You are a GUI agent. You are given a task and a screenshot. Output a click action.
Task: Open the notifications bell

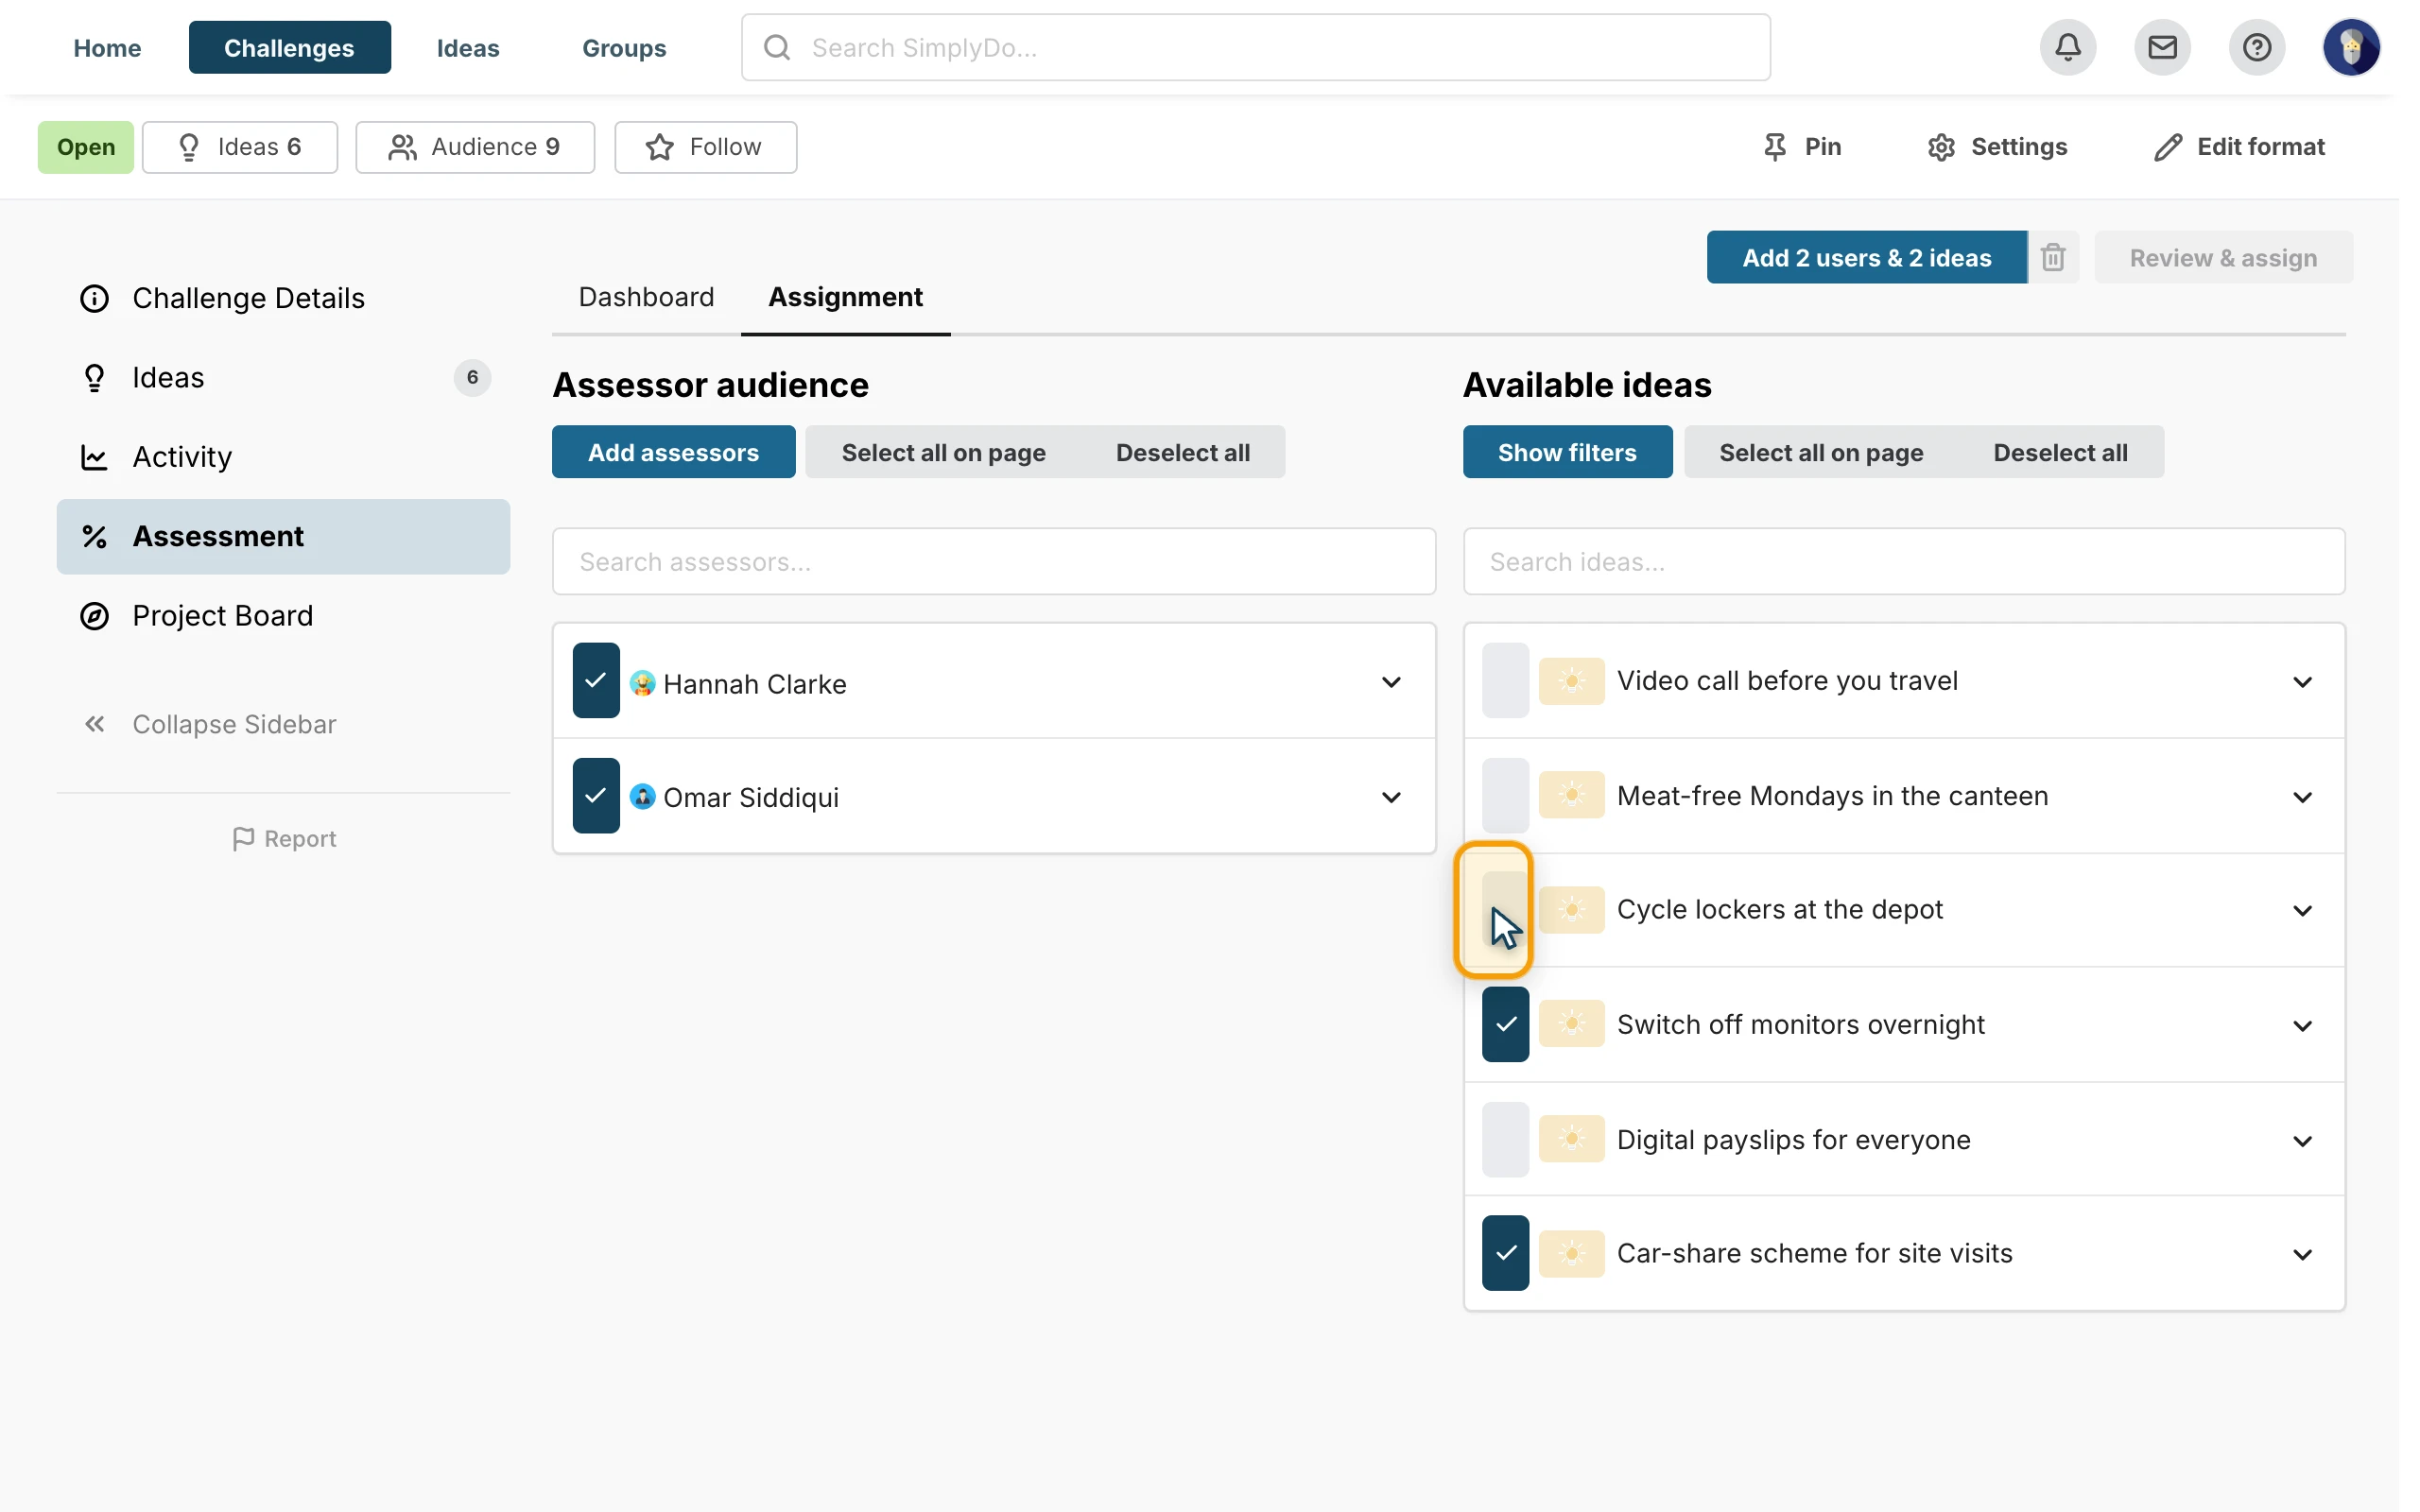pos(2067,47)
